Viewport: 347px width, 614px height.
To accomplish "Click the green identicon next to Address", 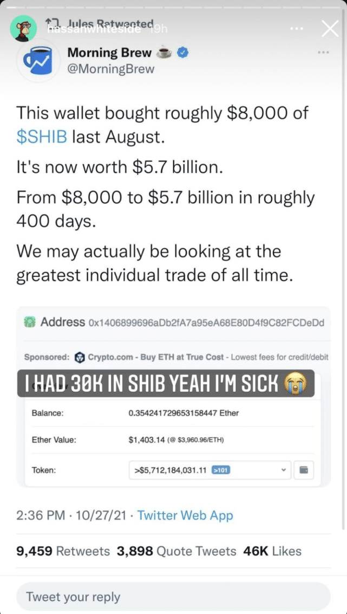I will (x=30, y=322).
